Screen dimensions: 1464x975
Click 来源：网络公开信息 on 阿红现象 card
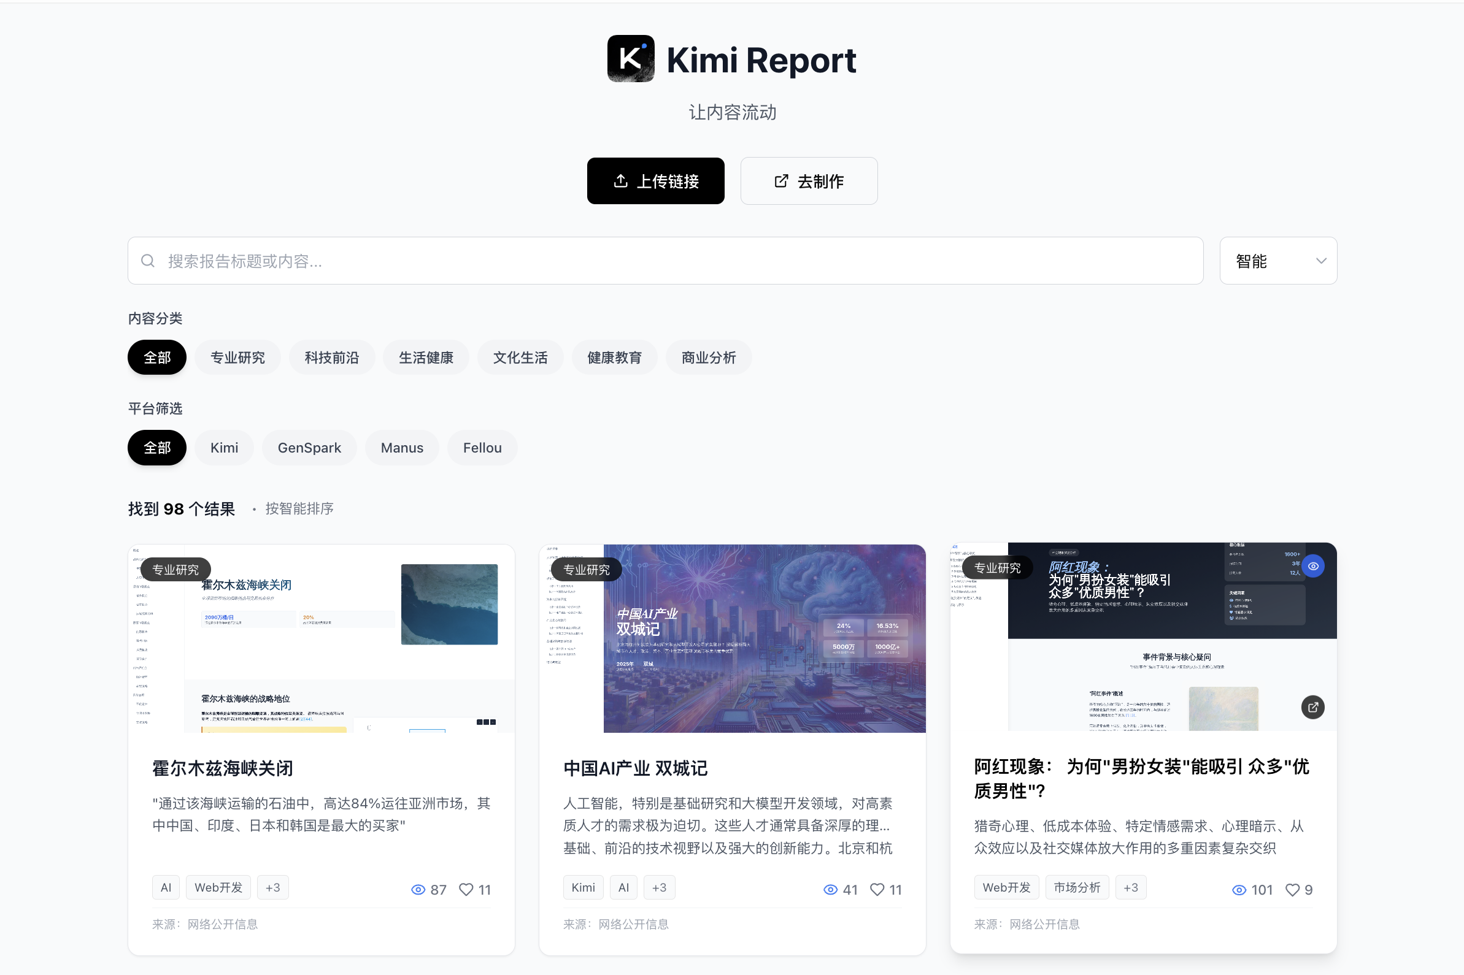coord(1027,924)
